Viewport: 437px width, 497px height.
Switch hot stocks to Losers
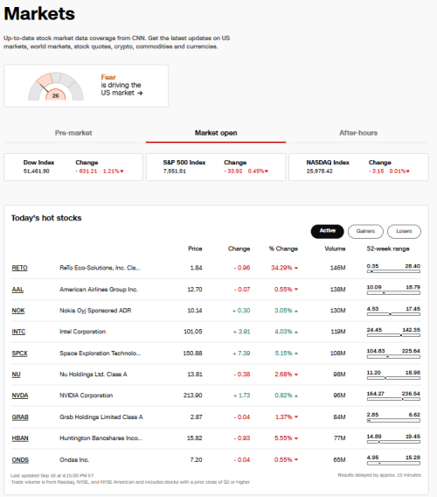point(404,231)
